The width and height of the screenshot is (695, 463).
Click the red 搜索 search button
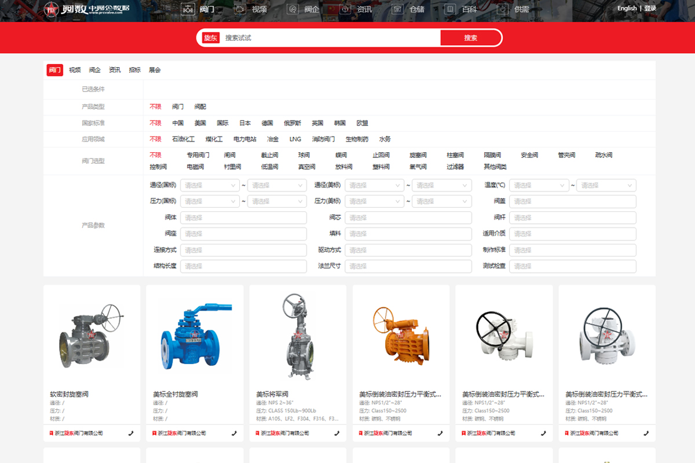(x=470, y=38)
